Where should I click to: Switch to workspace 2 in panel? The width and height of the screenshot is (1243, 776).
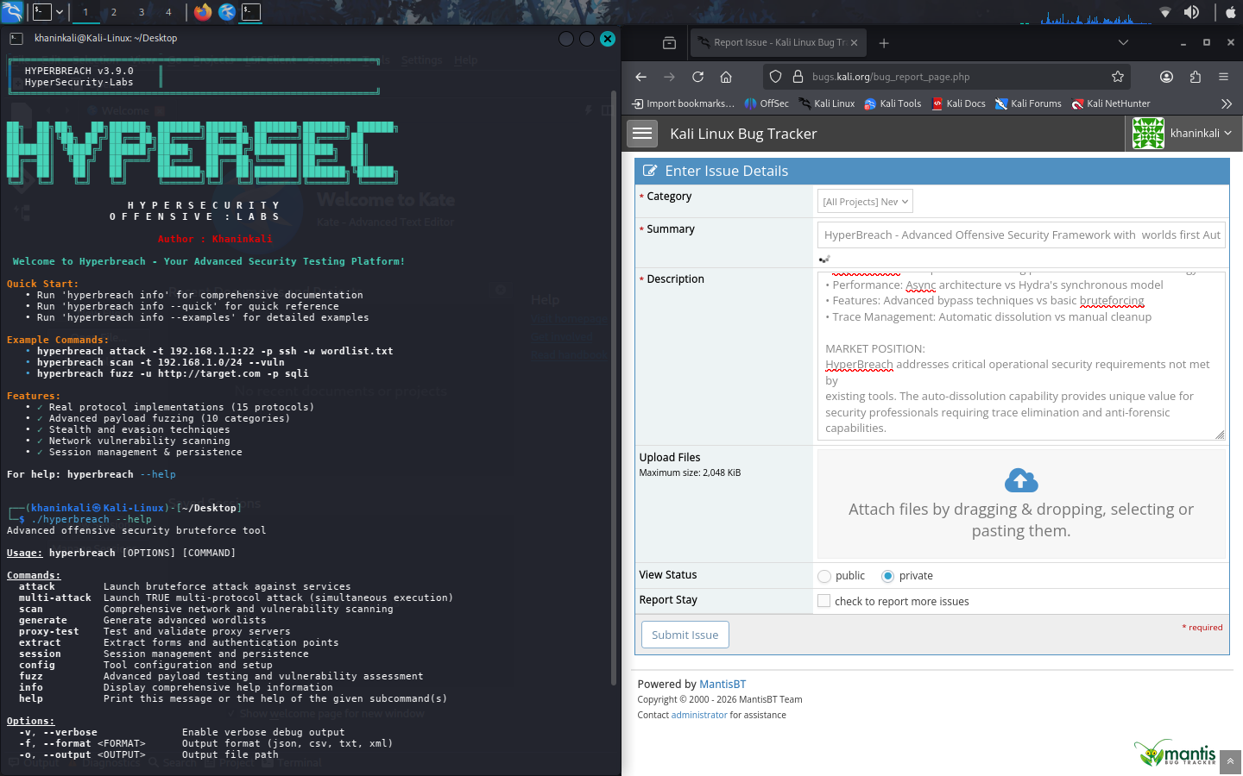coord(113,12)
